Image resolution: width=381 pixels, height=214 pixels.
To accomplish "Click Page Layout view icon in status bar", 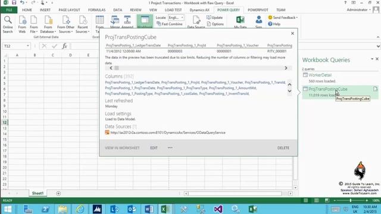I will [x=316, y=200].
